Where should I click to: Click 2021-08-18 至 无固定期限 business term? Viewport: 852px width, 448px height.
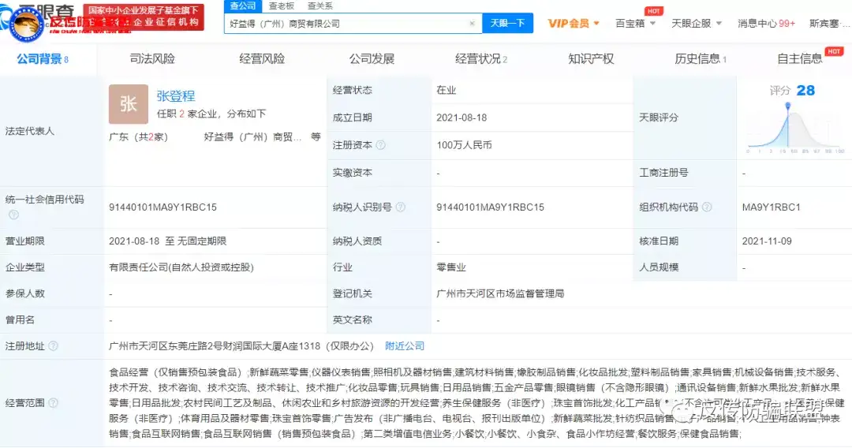point(168,241)
